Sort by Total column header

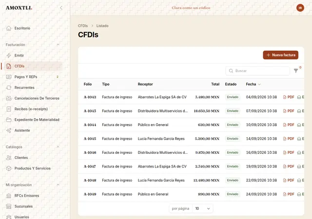point(215,84)
